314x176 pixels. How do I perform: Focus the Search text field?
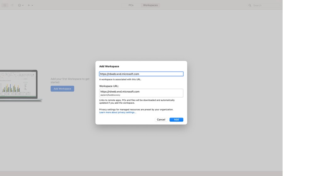265,5
